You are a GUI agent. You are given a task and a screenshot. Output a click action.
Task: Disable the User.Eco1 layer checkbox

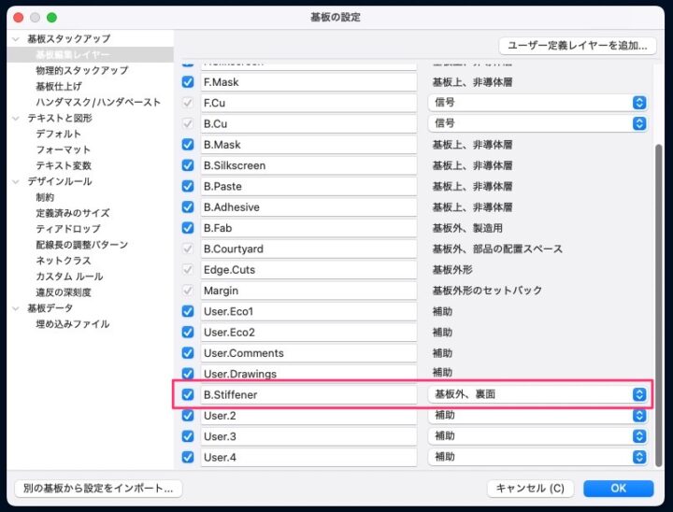point(188,311)
